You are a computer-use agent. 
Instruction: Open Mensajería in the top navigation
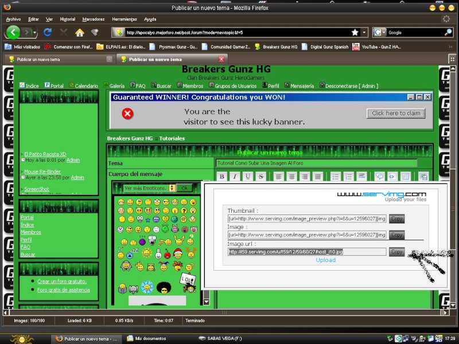pyautogui.click(x=299, y=85)
